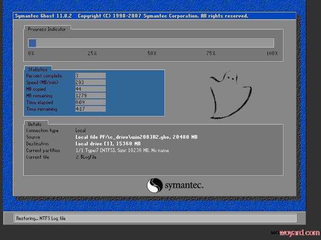Image resolution: width=321 pixels, height=240 pixels.
Task: Click the Time elapsed value 0:09
Action: click(x=90, y=102)
